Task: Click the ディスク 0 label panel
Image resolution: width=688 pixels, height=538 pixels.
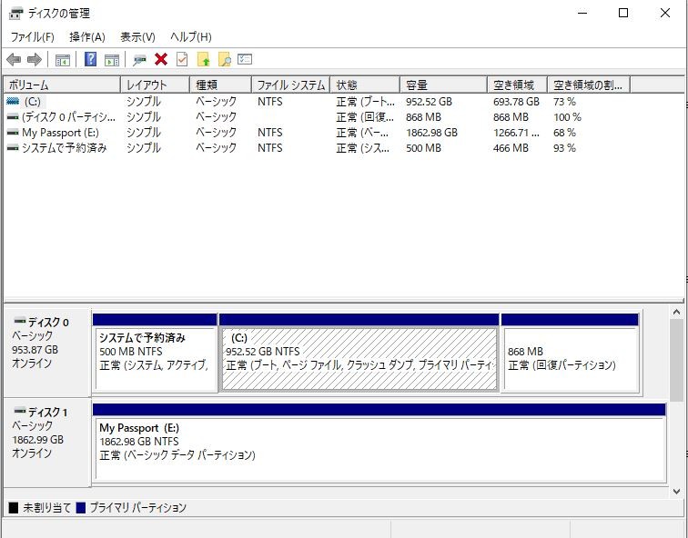Action: [47, 353]
